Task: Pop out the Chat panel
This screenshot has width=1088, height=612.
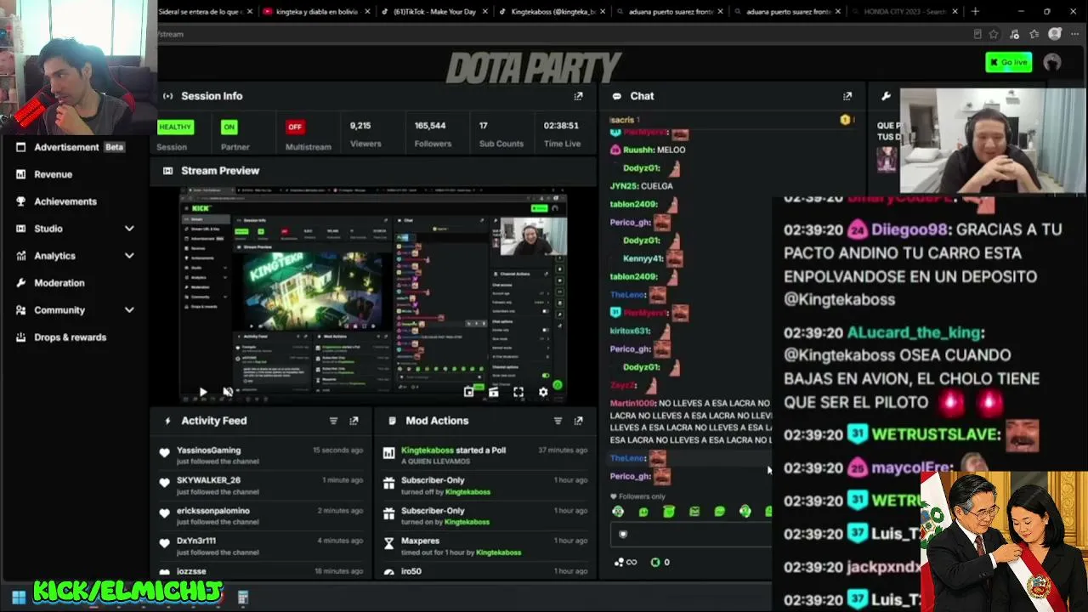Action: [847, 96]
